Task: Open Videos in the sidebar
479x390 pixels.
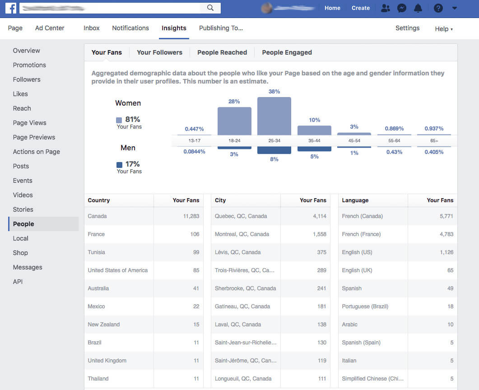Action: 23,195
